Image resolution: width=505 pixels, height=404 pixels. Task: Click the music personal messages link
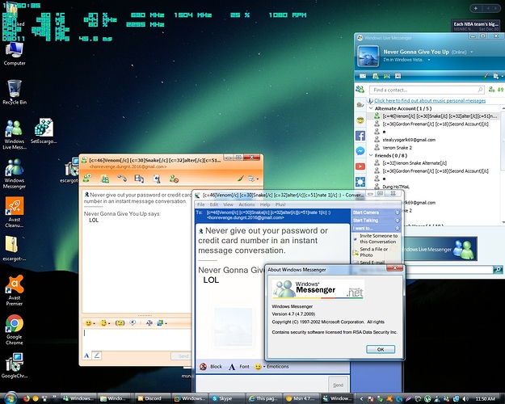430,101
